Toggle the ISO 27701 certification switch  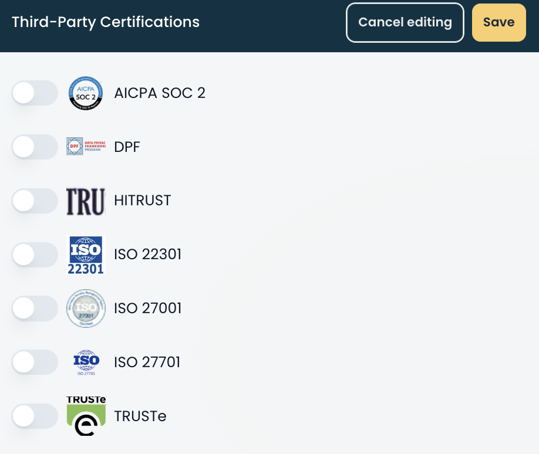35,362
